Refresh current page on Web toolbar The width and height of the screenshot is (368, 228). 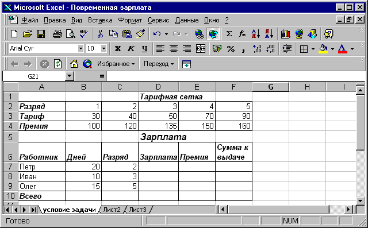coord(57,64)
